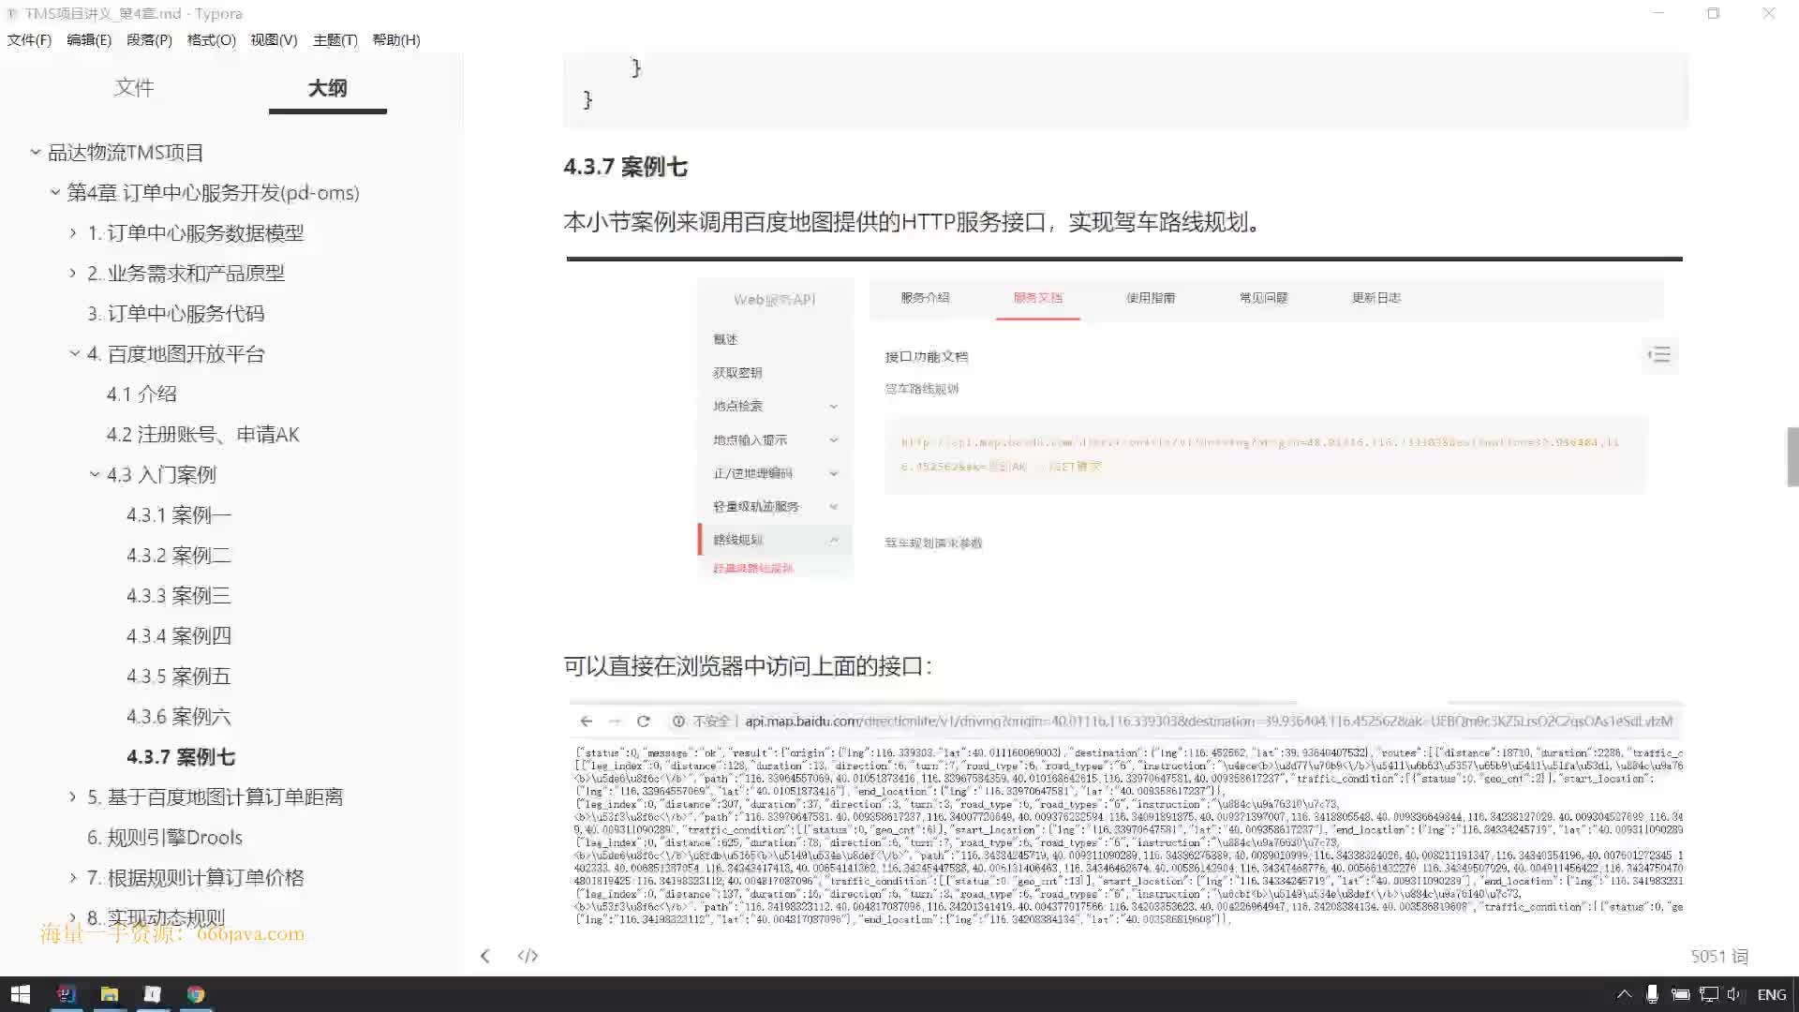Open the network tray icon
The height and width of the screenshot is (1012, 1799).
[x=1708, y=994]
